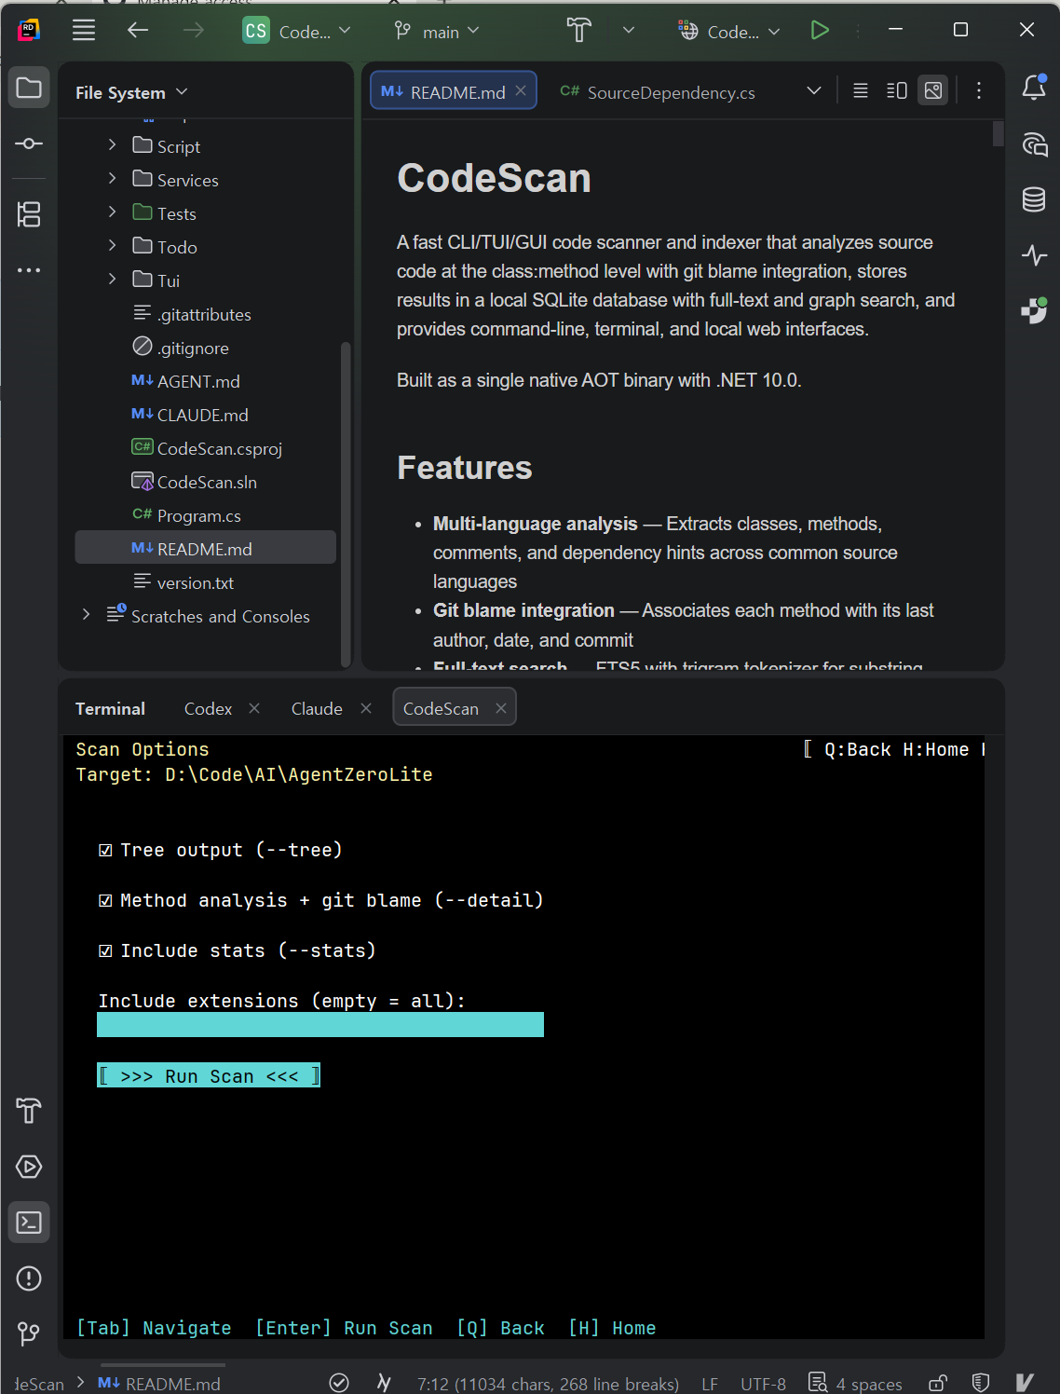Switch to SourceDependency.cs editor tab
1060x1394 pixels.
(x=658, y=92)
